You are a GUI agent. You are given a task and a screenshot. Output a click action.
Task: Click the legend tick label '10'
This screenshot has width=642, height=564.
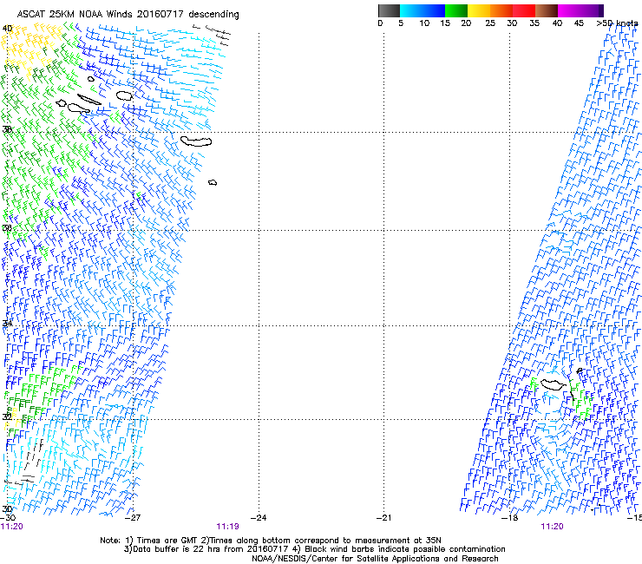point(424,23)
